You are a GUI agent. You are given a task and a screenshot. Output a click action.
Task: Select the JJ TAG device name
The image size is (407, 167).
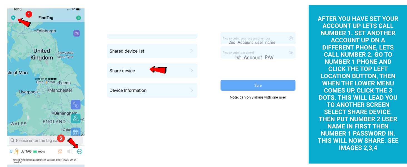coord(26,151)
